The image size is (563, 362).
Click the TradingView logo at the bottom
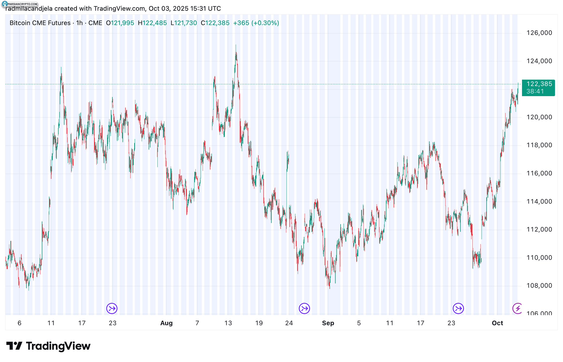click(48, 346)
